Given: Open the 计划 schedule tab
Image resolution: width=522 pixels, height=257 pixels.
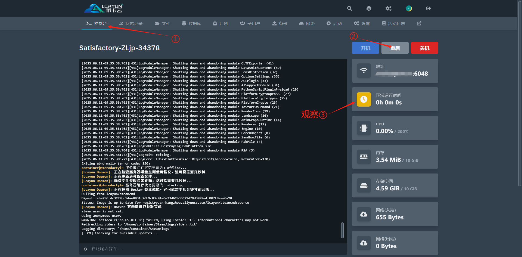Looking at the screenshot, I should [220, 23].
